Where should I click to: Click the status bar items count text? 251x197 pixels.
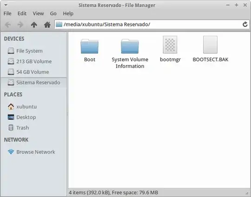pos(113,192)
